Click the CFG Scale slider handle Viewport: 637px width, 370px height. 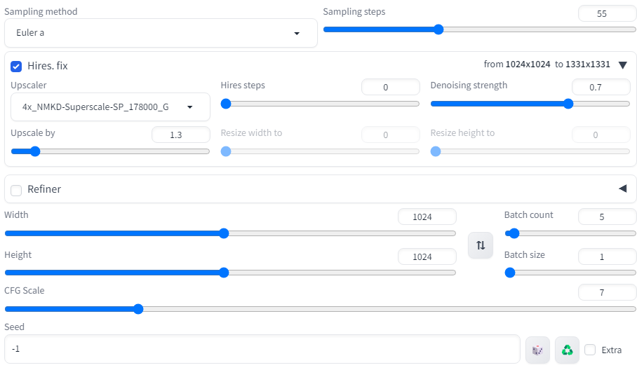click(x=138, y=308)
